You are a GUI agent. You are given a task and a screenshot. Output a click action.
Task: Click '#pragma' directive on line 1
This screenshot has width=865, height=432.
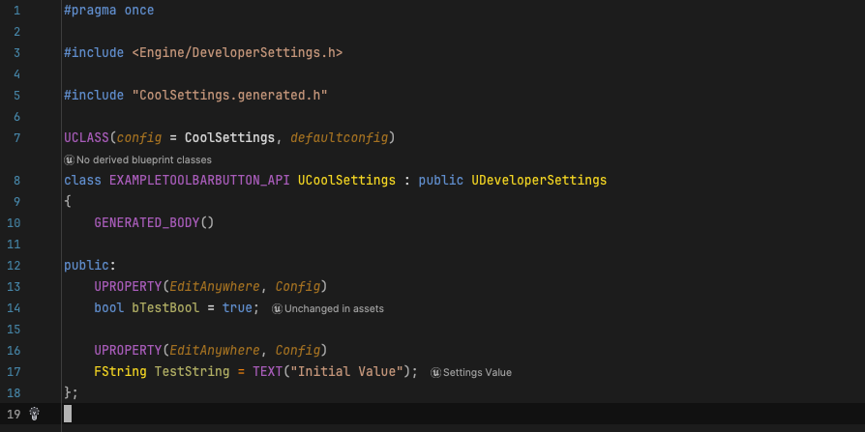point(90,11)
